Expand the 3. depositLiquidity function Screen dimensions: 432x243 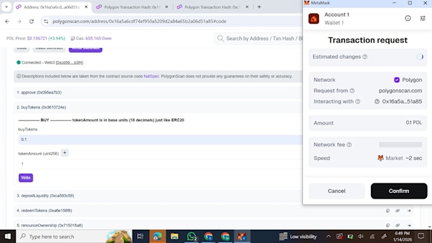pyautogui.click(x=158, y=195)
